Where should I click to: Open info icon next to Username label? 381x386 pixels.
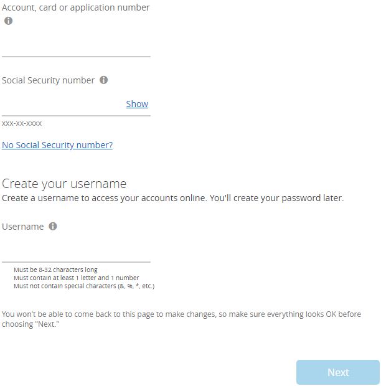tap(53, 226)
